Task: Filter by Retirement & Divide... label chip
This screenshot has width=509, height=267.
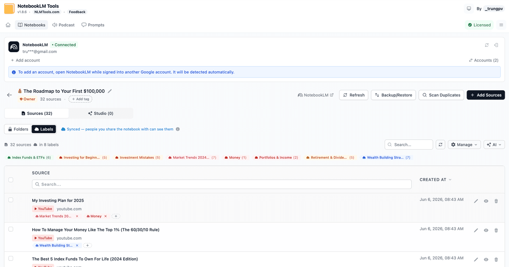Action: coord(330,158)
